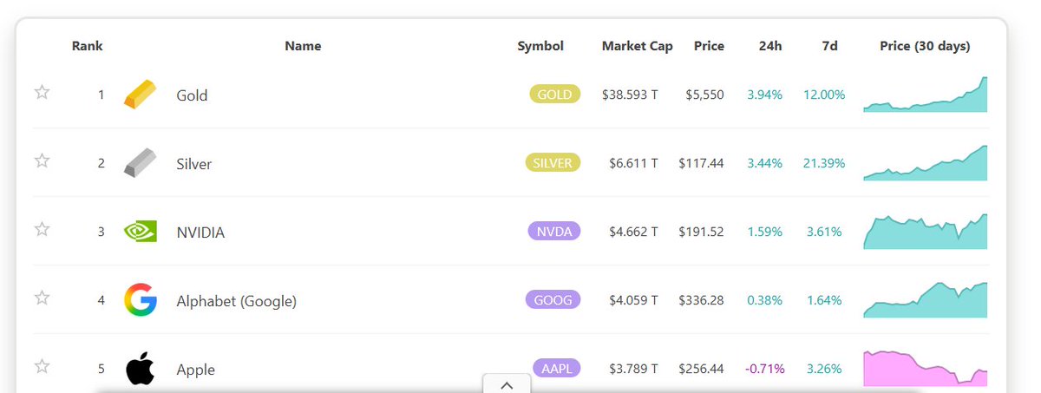Toggle the favorite star for Gold
The width and height of the screenshot is (1041, 393).
coord(42,93)
